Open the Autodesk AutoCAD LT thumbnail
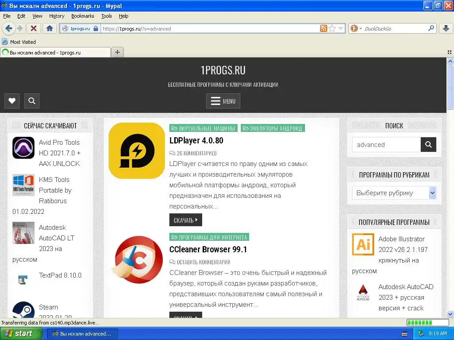Viewport: 454px width, 340px height. (x=23, y=233)
